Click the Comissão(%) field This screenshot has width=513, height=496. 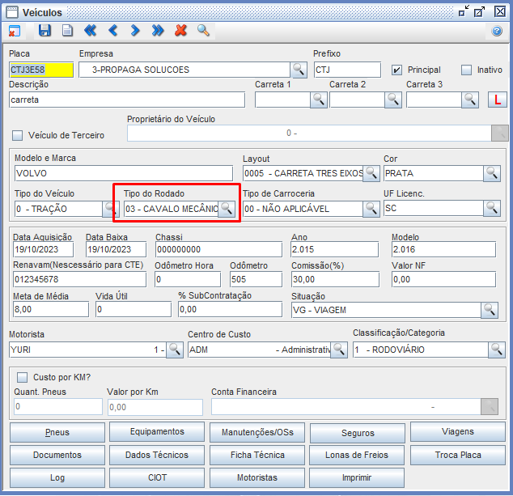point(335,279)
